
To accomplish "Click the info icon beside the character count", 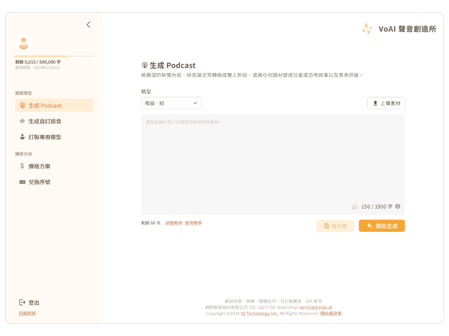I will pos(398,206).
